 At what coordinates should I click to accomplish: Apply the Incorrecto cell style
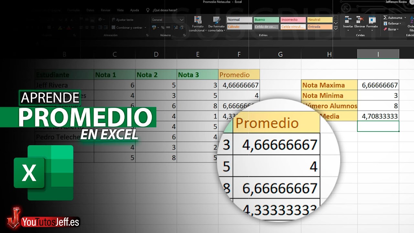(293, 20)
